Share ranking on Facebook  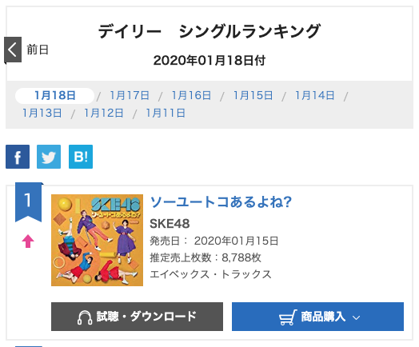click(x=18, y=157)
